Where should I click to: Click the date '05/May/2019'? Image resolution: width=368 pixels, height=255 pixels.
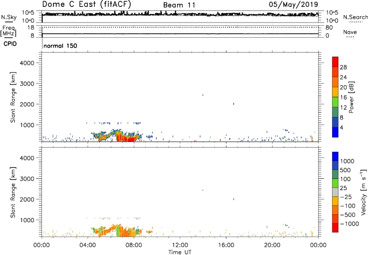coord(293,4)
